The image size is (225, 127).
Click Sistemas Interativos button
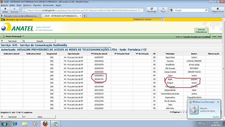[x=201, y=31]
